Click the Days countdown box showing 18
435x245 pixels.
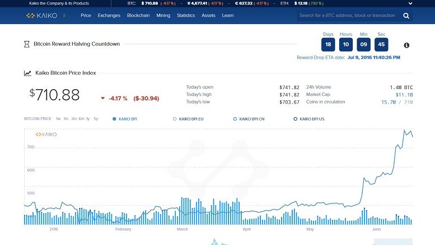click(x=328, y=44)
